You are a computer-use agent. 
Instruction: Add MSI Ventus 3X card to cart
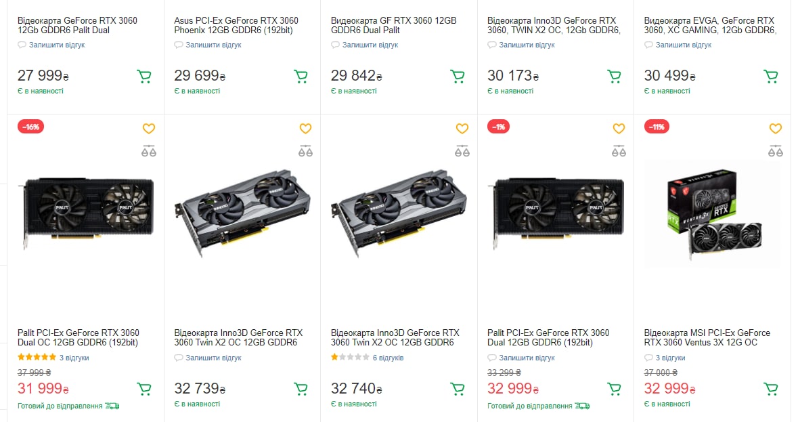(770, 389)
